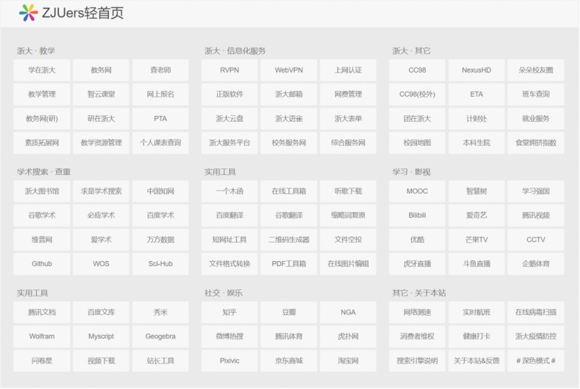Open the RVPN service link
Viewport: 580px width, 389px height.
[x=229, y=70]
